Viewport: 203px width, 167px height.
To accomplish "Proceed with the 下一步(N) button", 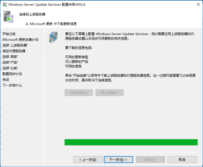I will click(x=118, y=160).
